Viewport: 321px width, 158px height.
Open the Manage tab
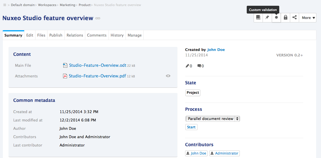(x=134, y=35)
